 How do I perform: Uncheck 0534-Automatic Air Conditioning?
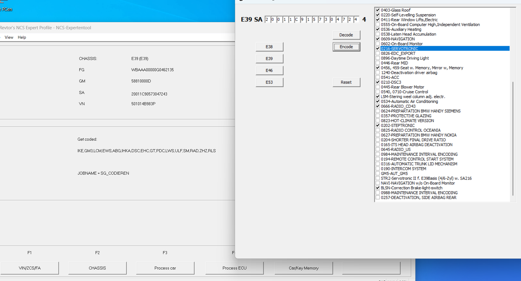[378, 101]
